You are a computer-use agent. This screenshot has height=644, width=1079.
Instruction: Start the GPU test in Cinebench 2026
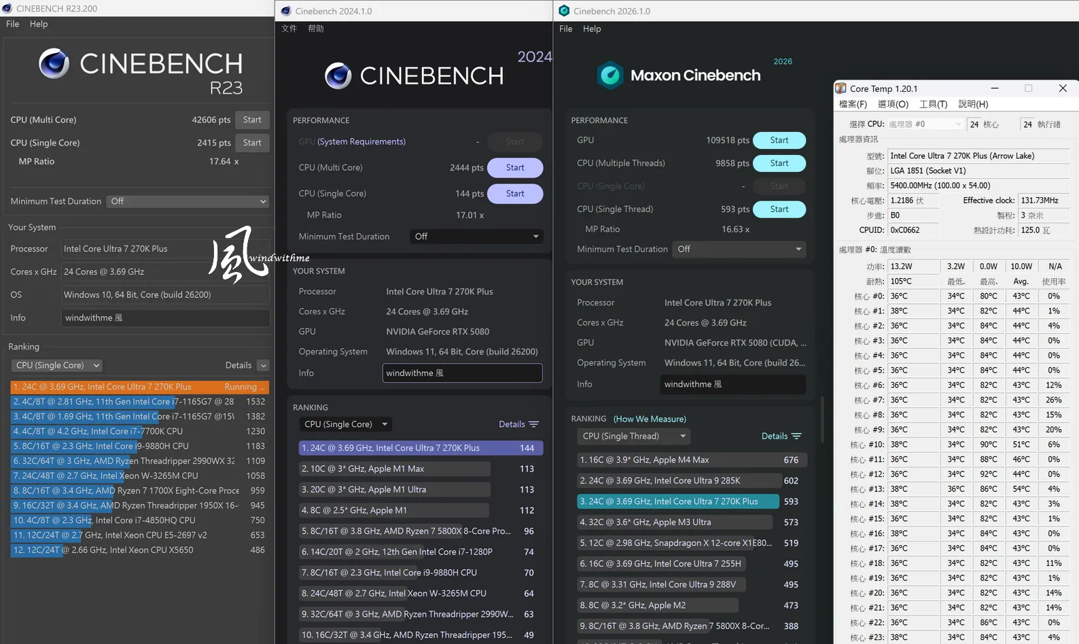coord(779,140)
